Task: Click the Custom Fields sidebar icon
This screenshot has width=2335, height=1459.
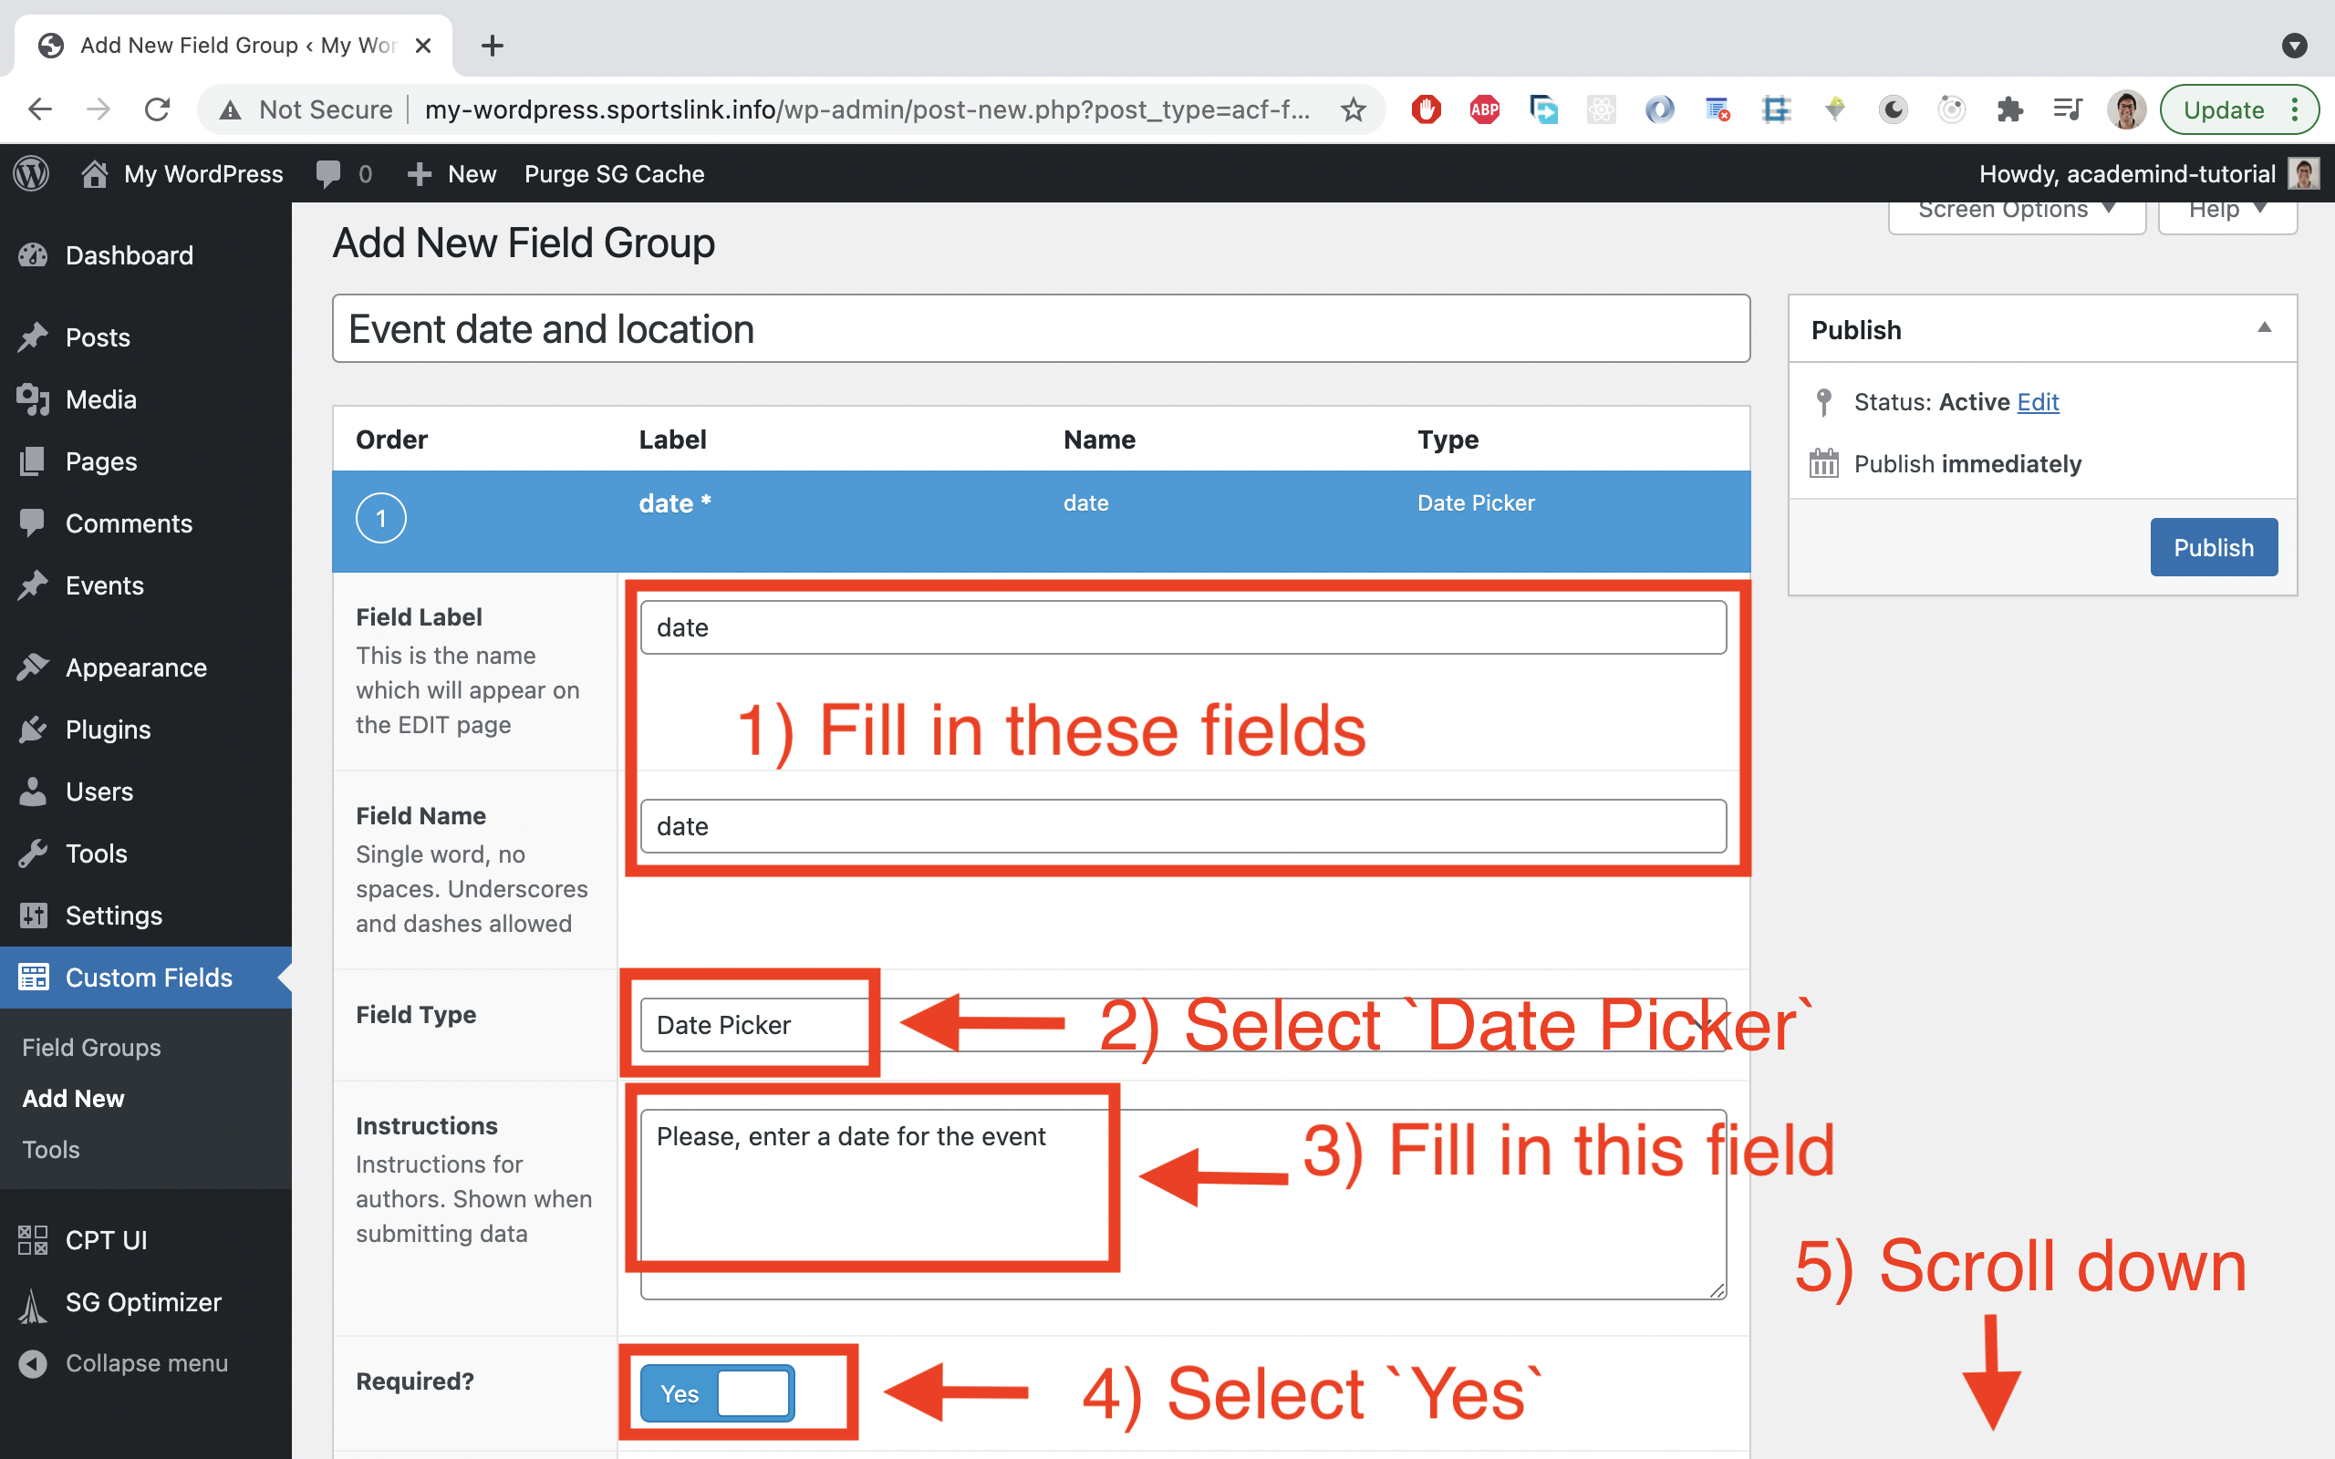Action: pyautogui.click(x=34, y=977)
